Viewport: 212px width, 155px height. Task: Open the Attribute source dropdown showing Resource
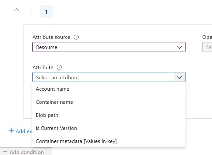(x=105, y=47)
